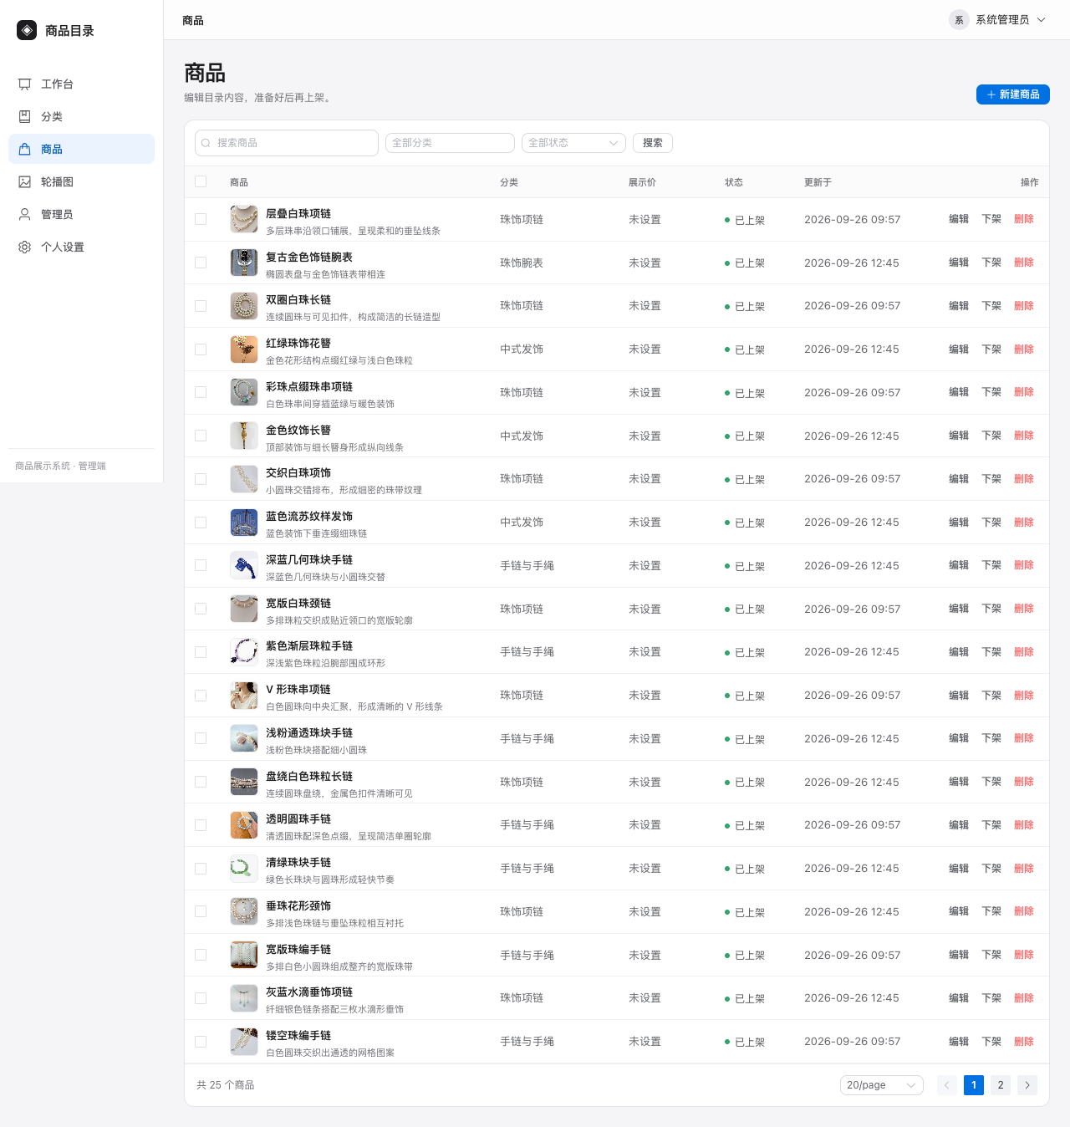Expand the 全部状态 dropdown
The image size is (1070, 1127).
coord(573,143)
